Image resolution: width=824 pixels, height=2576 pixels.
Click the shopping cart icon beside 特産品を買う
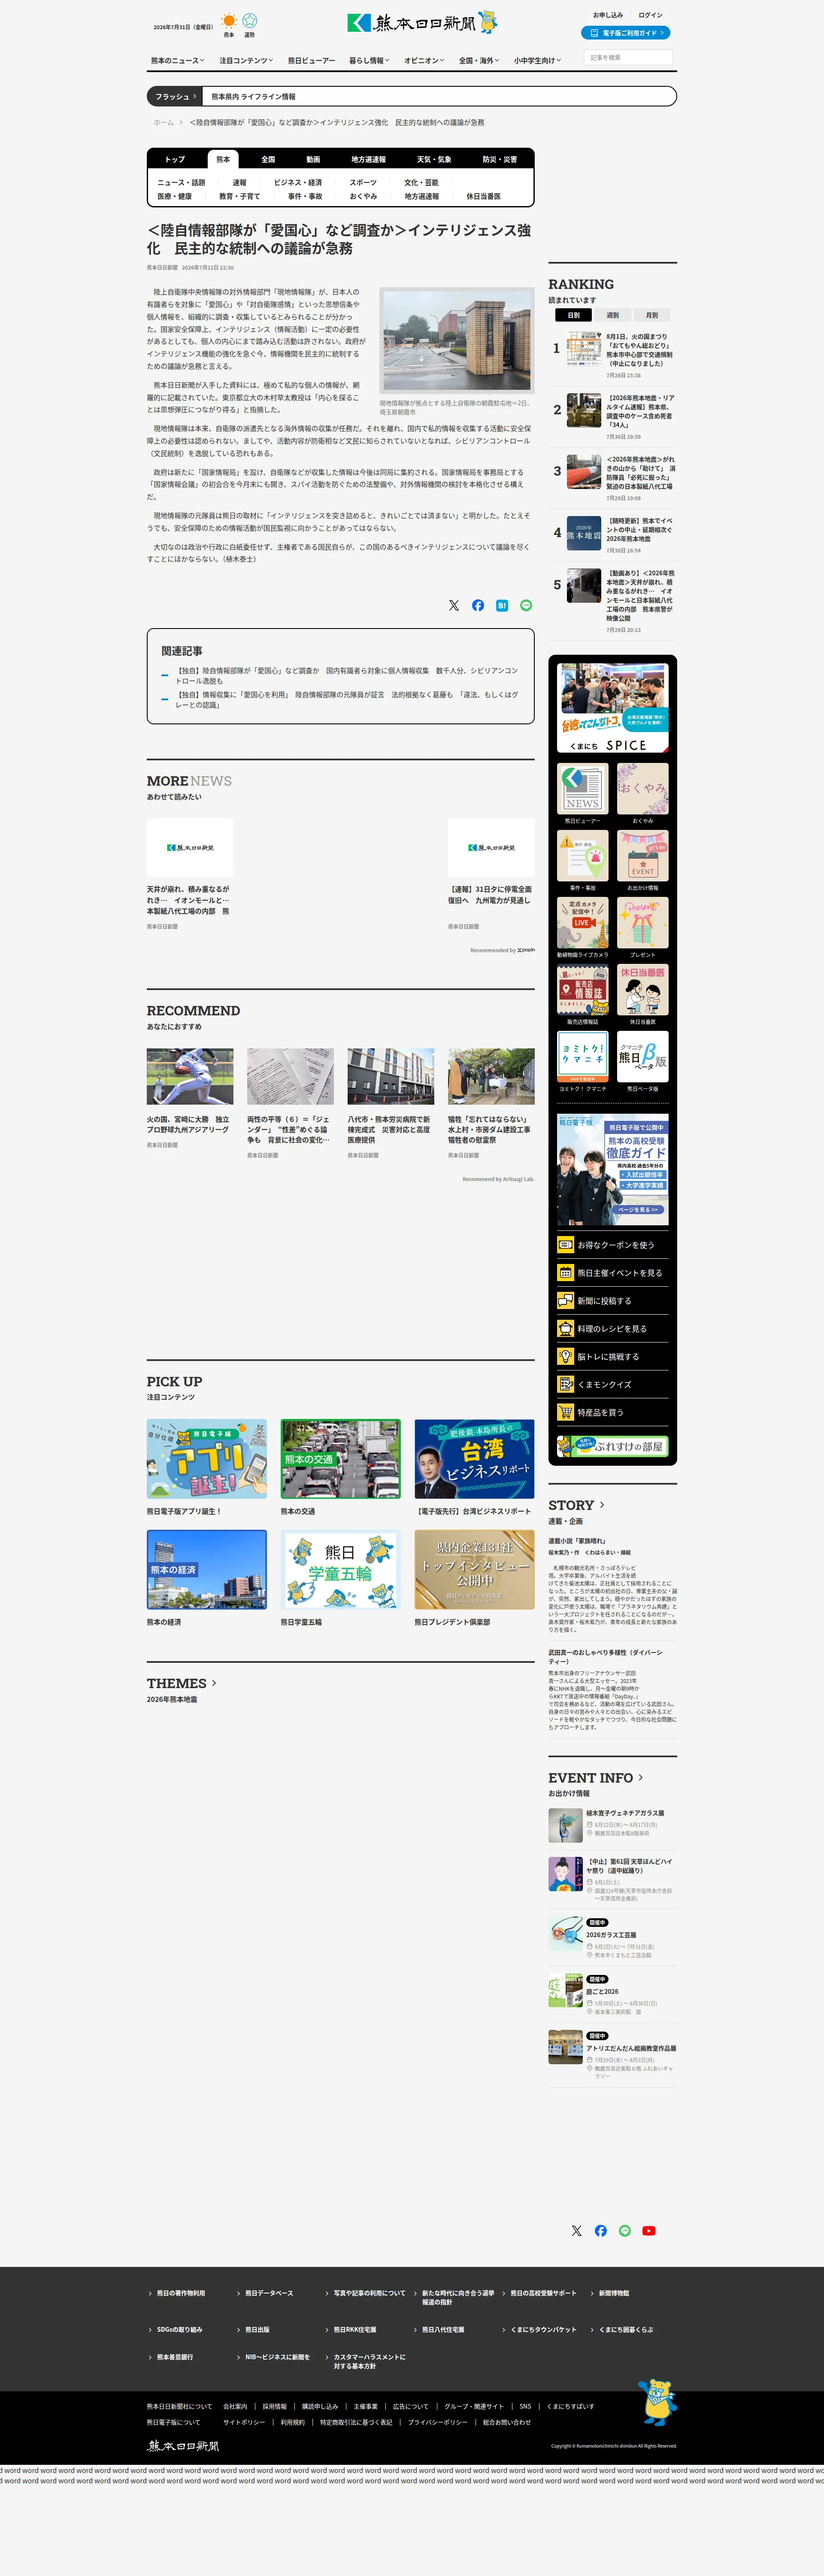[x=565, y=1413]
